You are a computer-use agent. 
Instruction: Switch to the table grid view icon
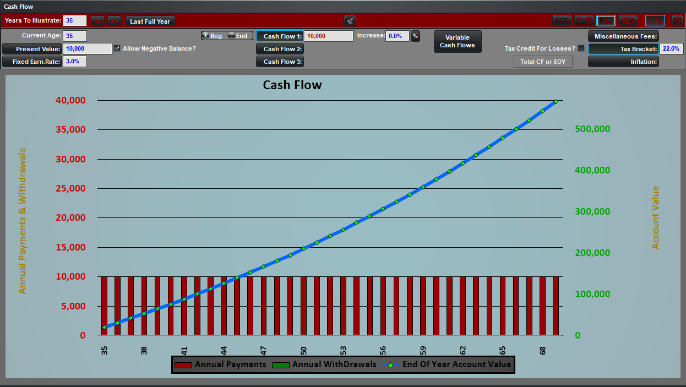point(562,21)
